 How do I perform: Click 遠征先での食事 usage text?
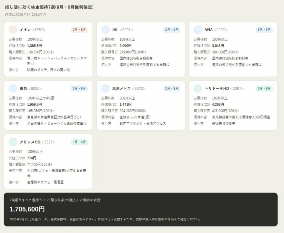click(224, 123)
